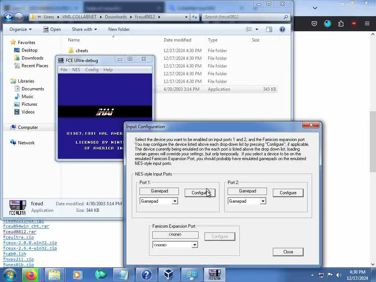Sort by Name column header
376x282 pixels.
click(x=74, y=40)
